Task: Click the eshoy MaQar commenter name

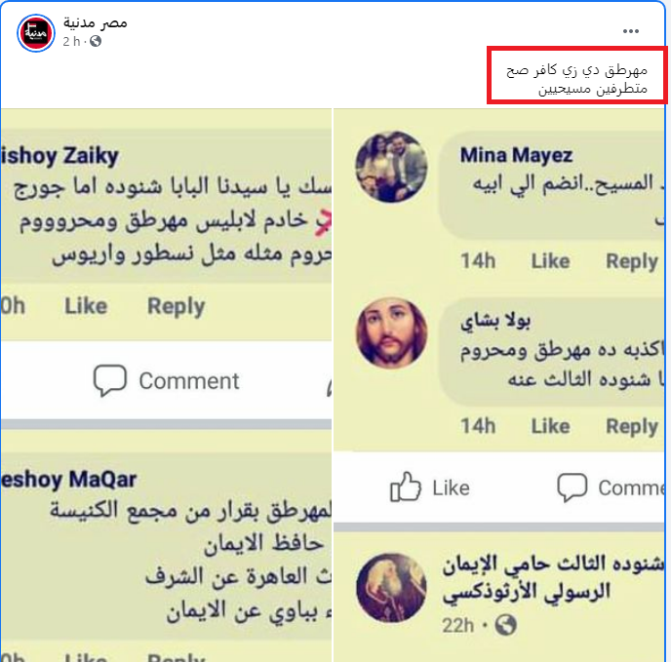Action: 68,480
